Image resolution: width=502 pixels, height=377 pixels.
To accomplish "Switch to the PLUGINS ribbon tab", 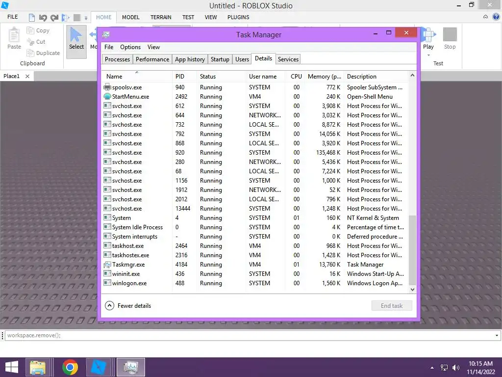I will point(238,17).
